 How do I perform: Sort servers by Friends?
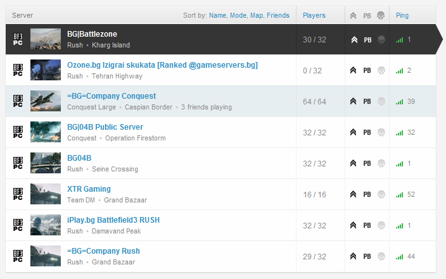[x=278, y=15]
